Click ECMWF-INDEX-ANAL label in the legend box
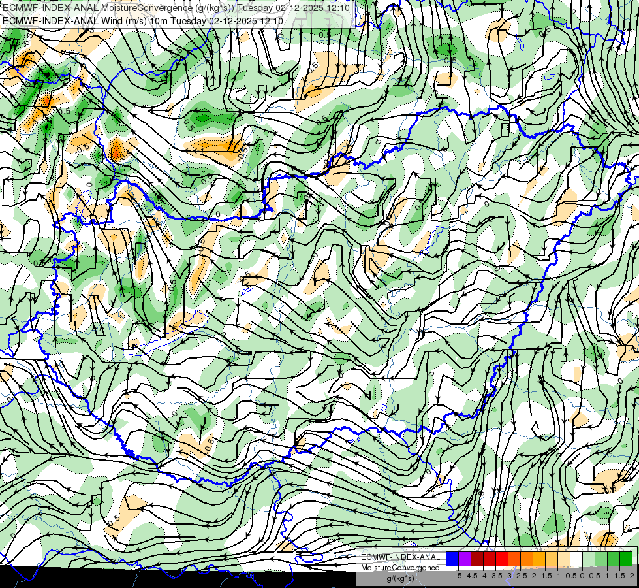 [x=400, y=557]
